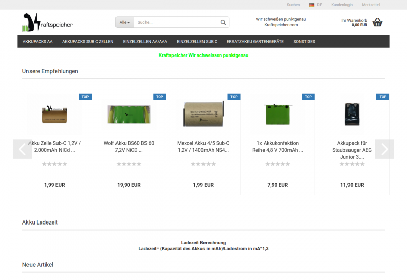Open the shopping cart basket icon
This screenshot has width=407, height=280.
point(377,22)
